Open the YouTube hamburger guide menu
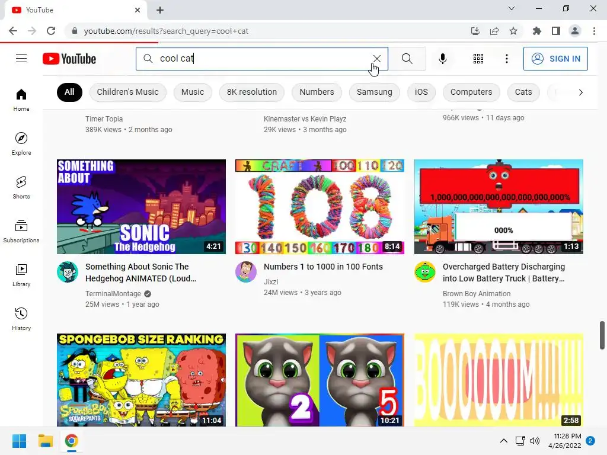Viewport: 607px width, 455px height. click(x=21, y=59)
